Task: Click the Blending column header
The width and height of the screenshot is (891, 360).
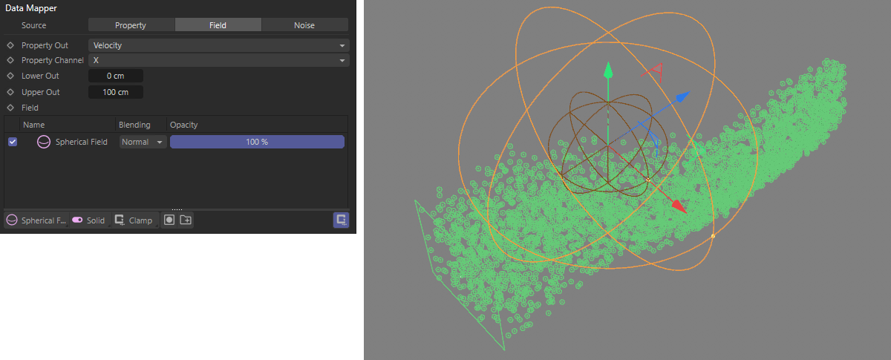Action: click(x=134, y=125)
